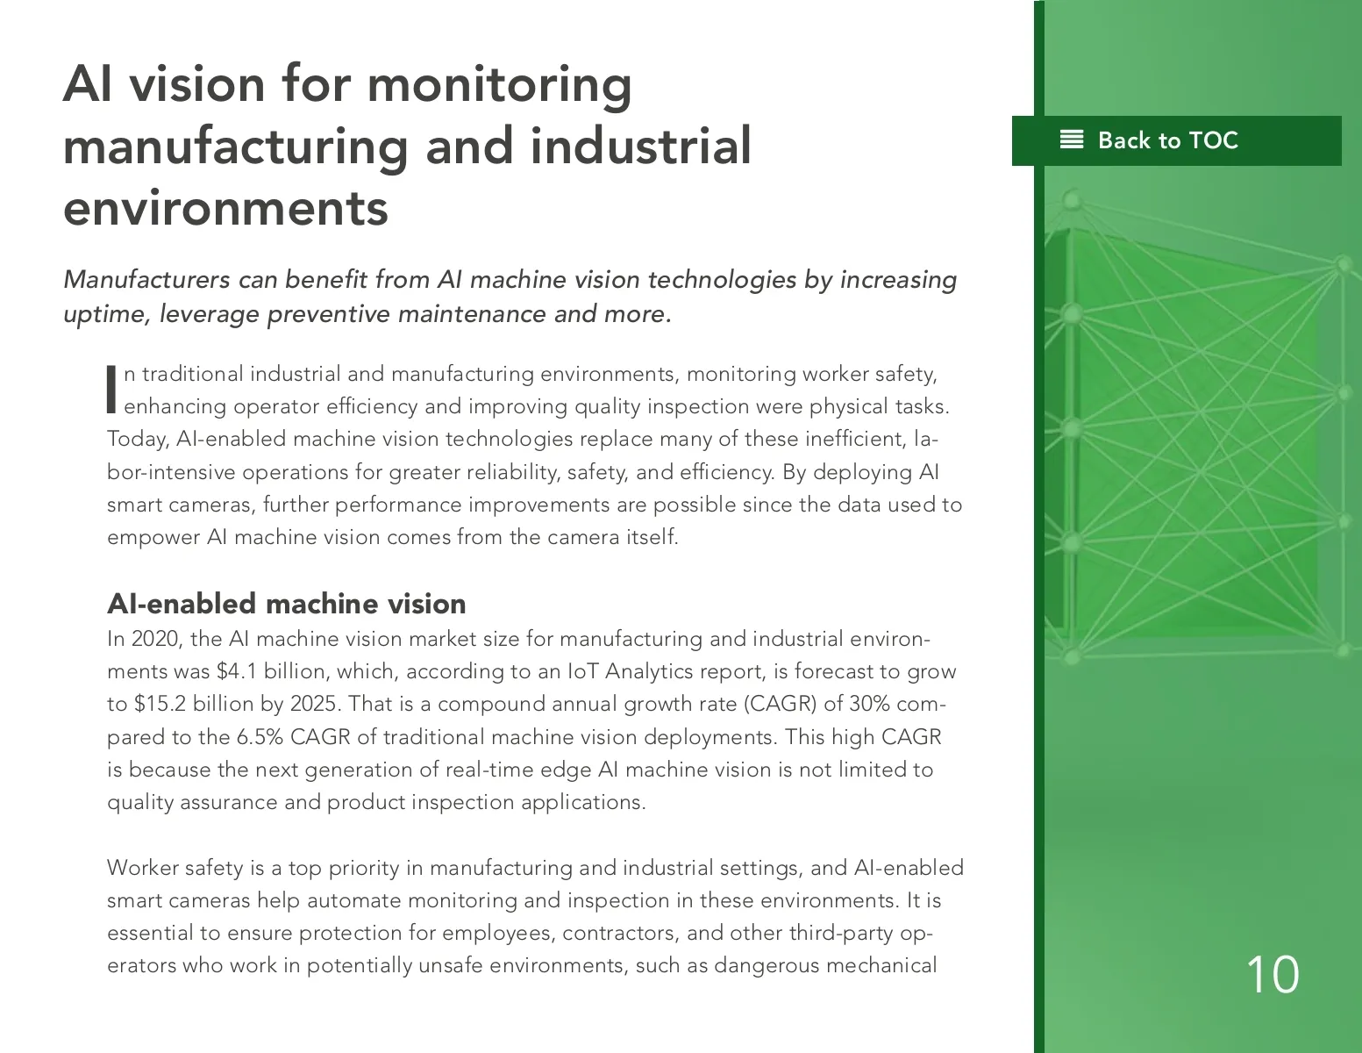Viewport: 1362px width, 1053px height.
Task: Click the italic subtitle starting with "Manufacturers"
Action: 510,297
